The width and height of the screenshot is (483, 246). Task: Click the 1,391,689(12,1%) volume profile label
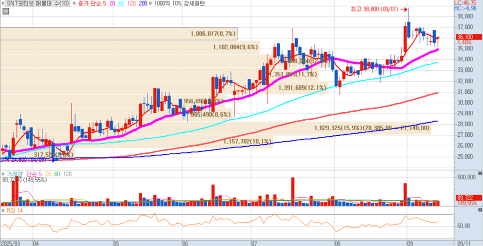tap(302, 88)
